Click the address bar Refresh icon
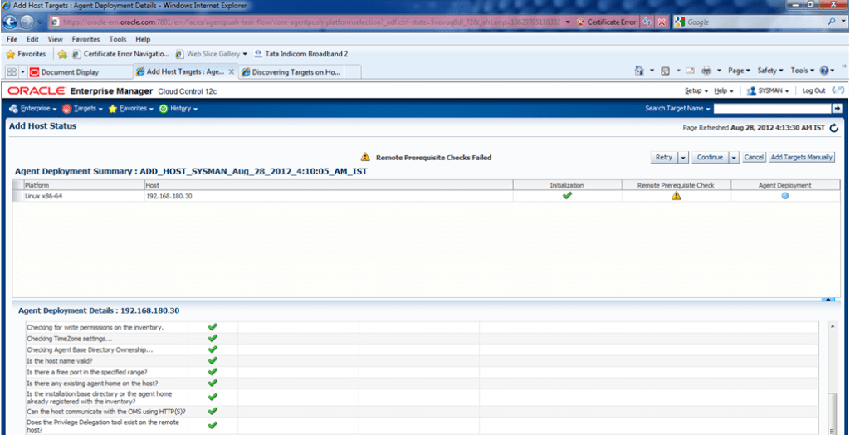This screenshot has width=850, height=435. coord(647,22)
